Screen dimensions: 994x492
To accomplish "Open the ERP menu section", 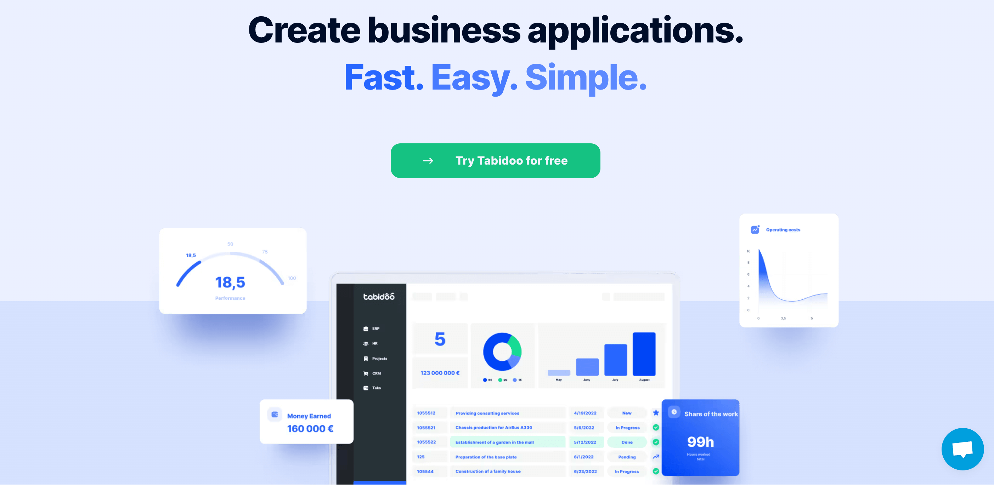I will [x=375, y=328].
